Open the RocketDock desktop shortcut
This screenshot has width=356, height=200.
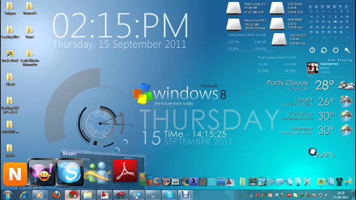(10, 56)
